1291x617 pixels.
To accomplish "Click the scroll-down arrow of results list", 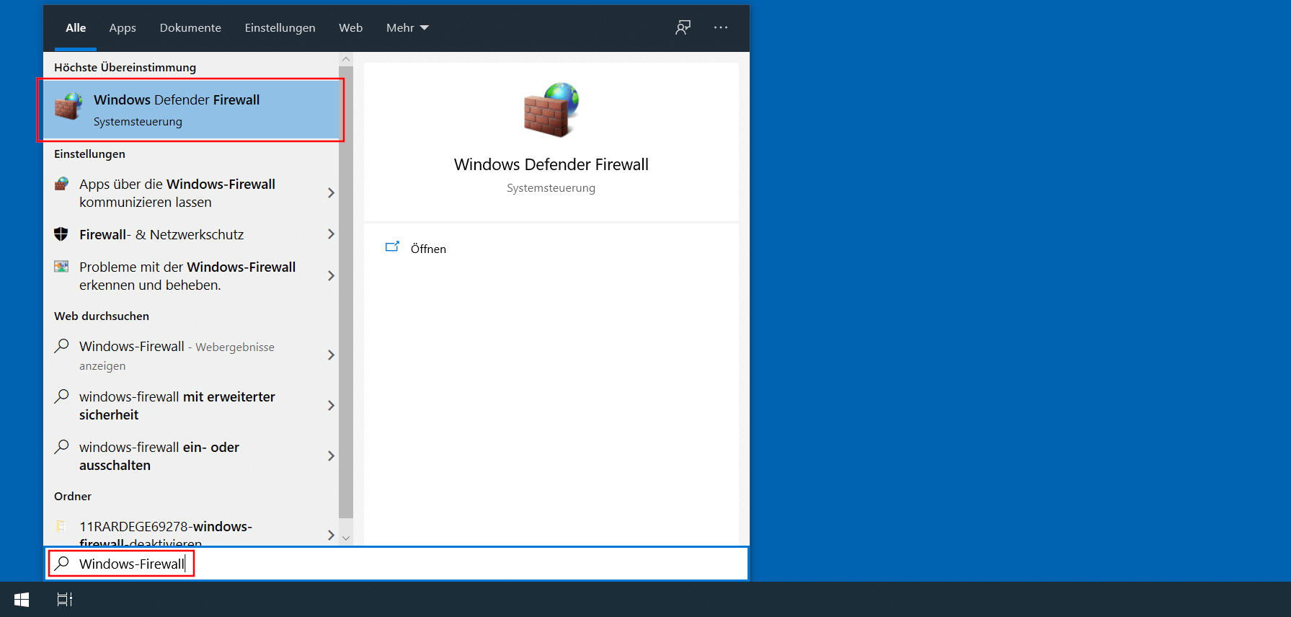I will pos(346,538).
